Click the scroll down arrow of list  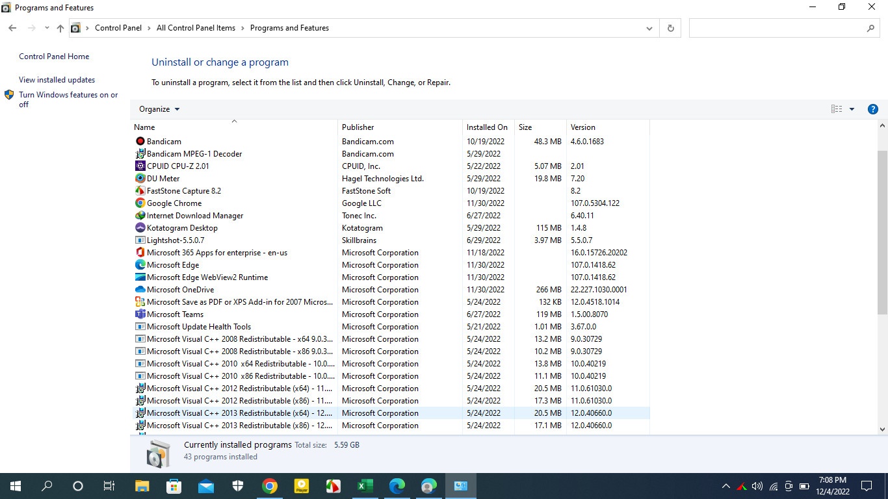pyautogui.click(x=883, y=429)
